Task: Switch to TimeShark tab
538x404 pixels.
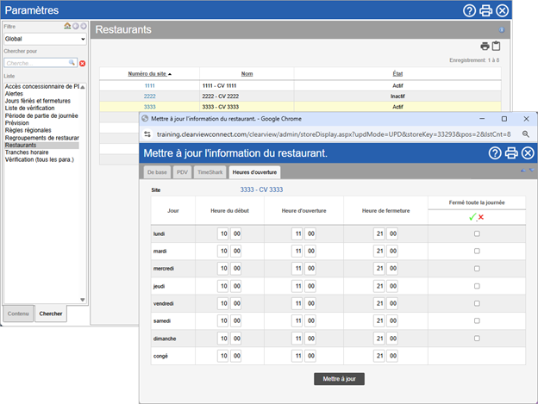Action: (x=210, y=172)
